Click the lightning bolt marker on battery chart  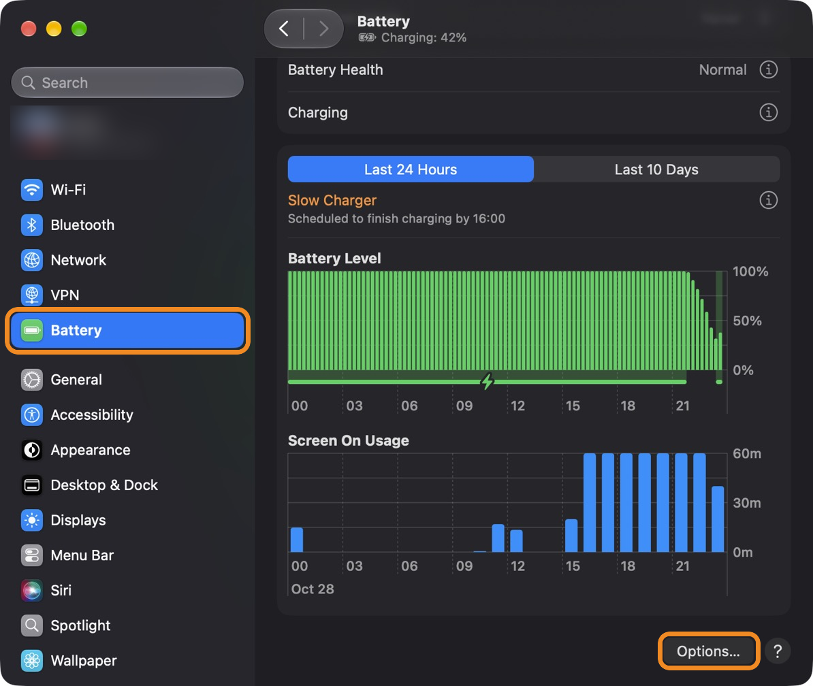coord(487,381)
